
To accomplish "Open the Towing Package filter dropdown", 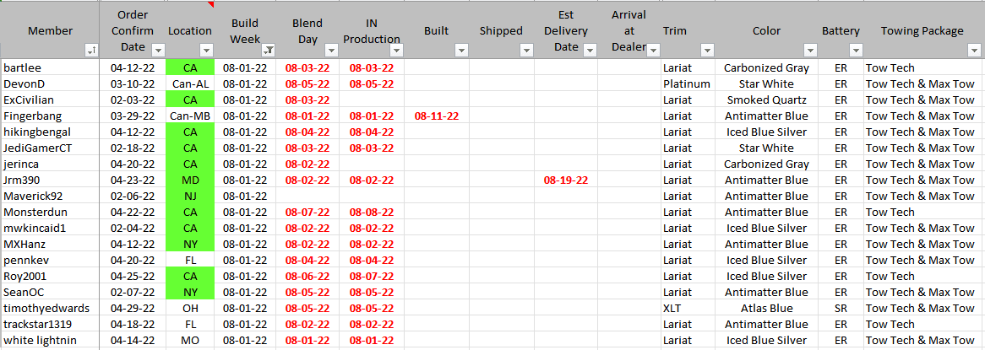I will click(972, 51).
